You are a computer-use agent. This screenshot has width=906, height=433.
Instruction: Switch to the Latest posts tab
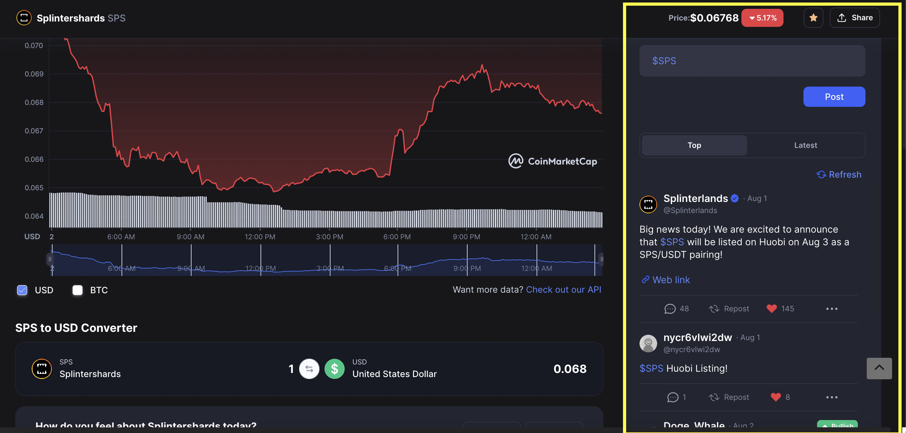pyautogui.click(x=805, y=145)
